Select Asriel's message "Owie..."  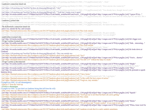point(106,23)
